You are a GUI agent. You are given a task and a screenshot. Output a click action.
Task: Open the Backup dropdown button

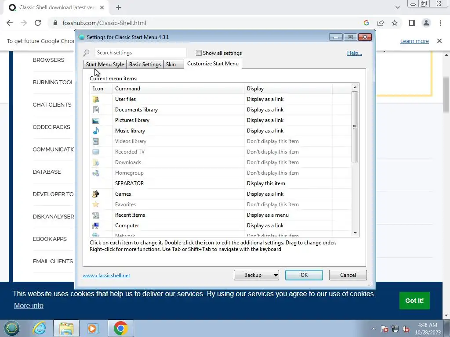(256, 275)
